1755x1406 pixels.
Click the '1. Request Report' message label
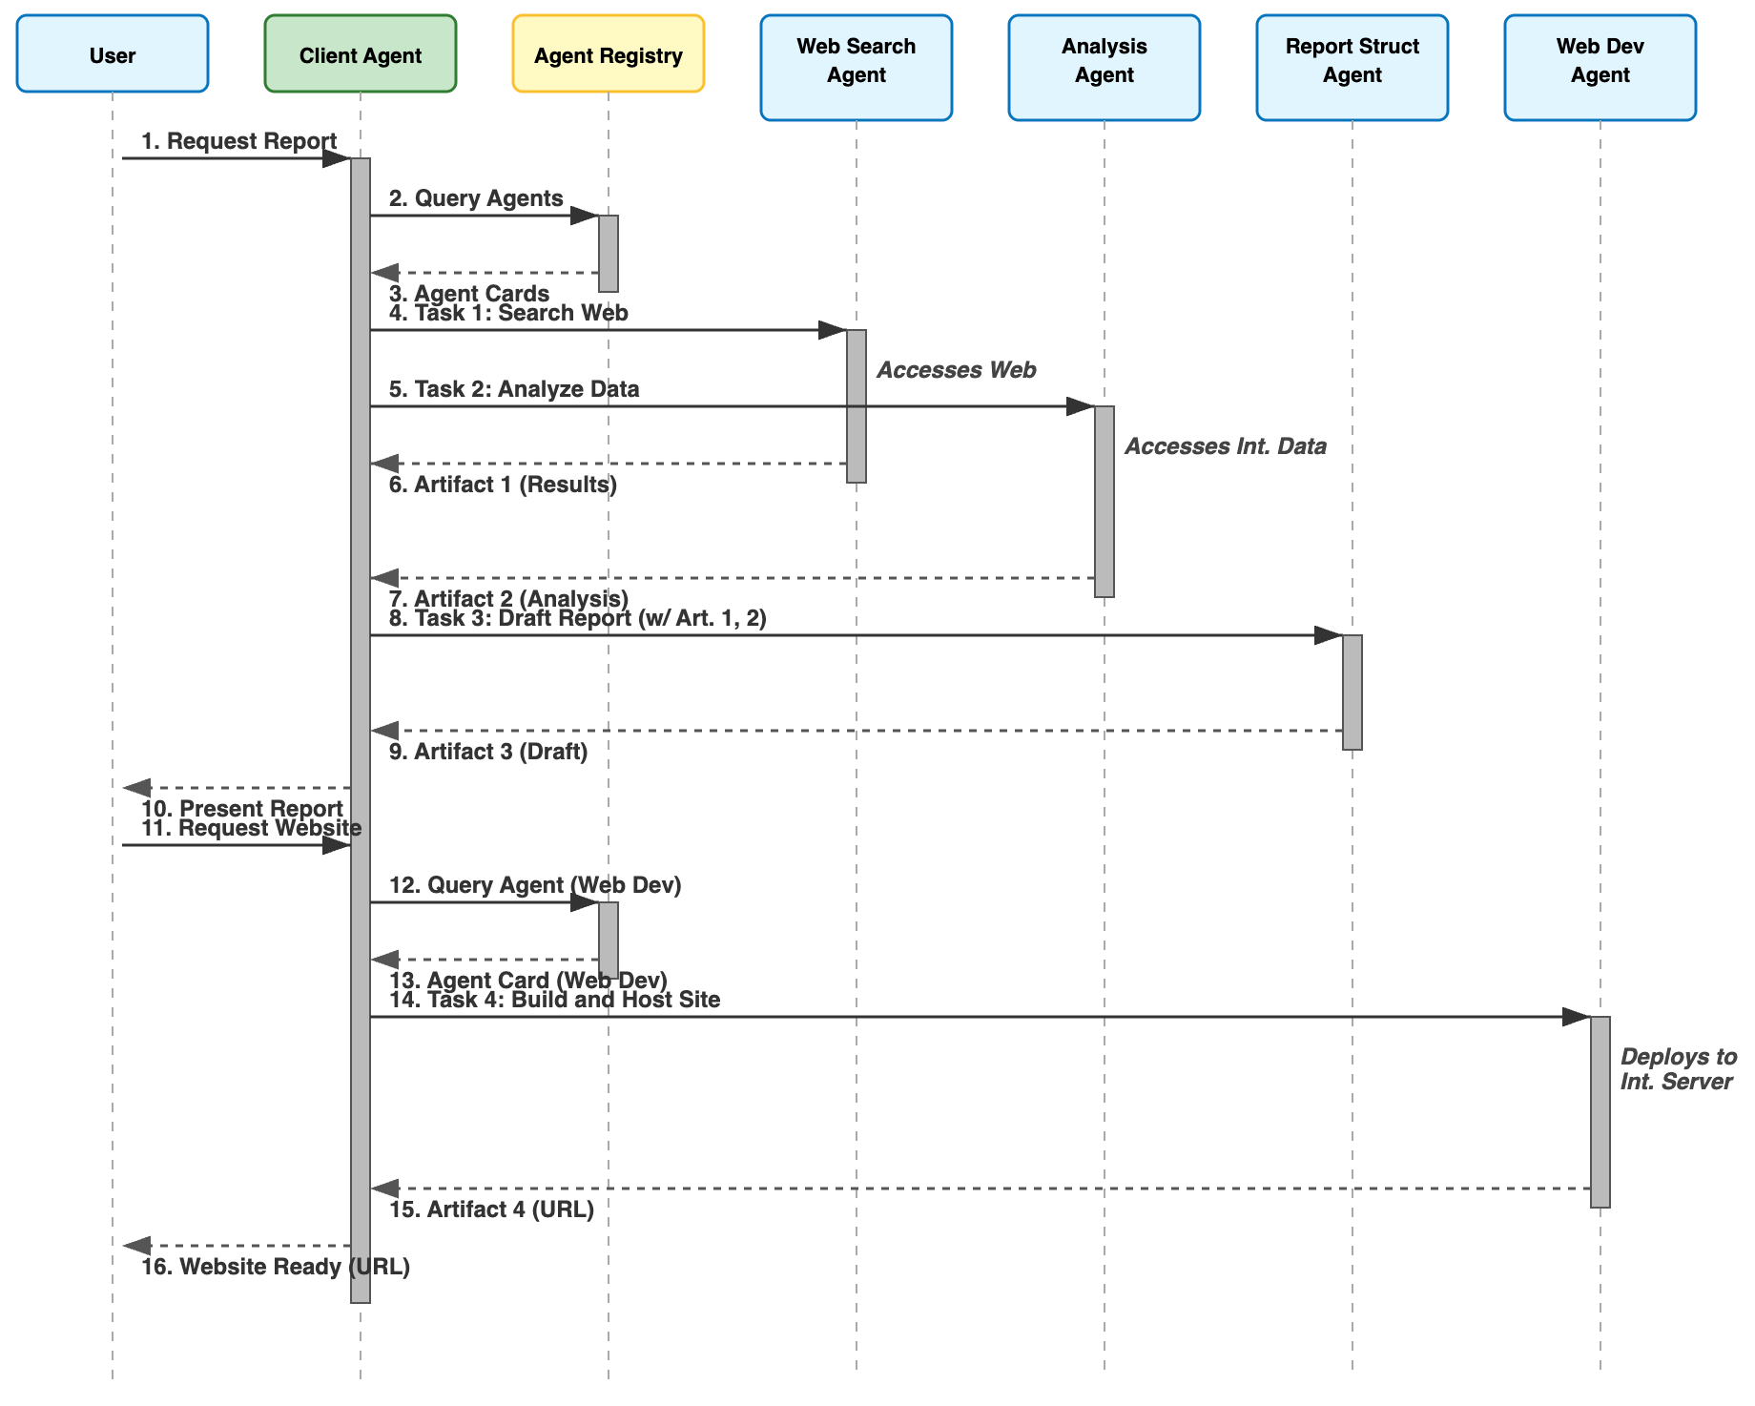(x=238, y=141)
